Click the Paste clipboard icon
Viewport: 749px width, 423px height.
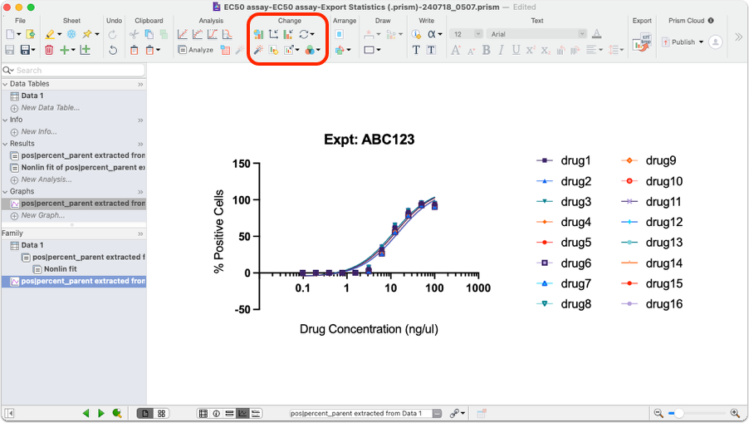(x=135, y=50)
